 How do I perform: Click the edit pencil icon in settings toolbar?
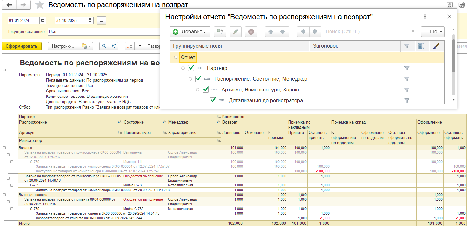235,32
